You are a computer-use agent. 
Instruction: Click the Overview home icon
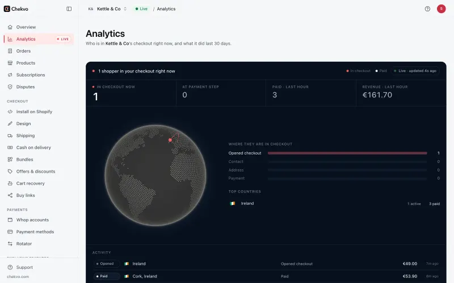[x=10, y=27]
